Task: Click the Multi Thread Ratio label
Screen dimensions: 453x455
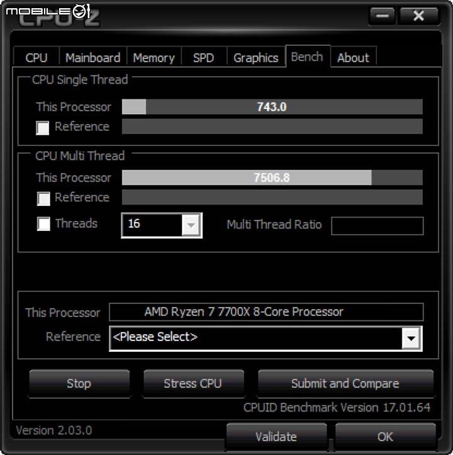Action: click(274, 225)
